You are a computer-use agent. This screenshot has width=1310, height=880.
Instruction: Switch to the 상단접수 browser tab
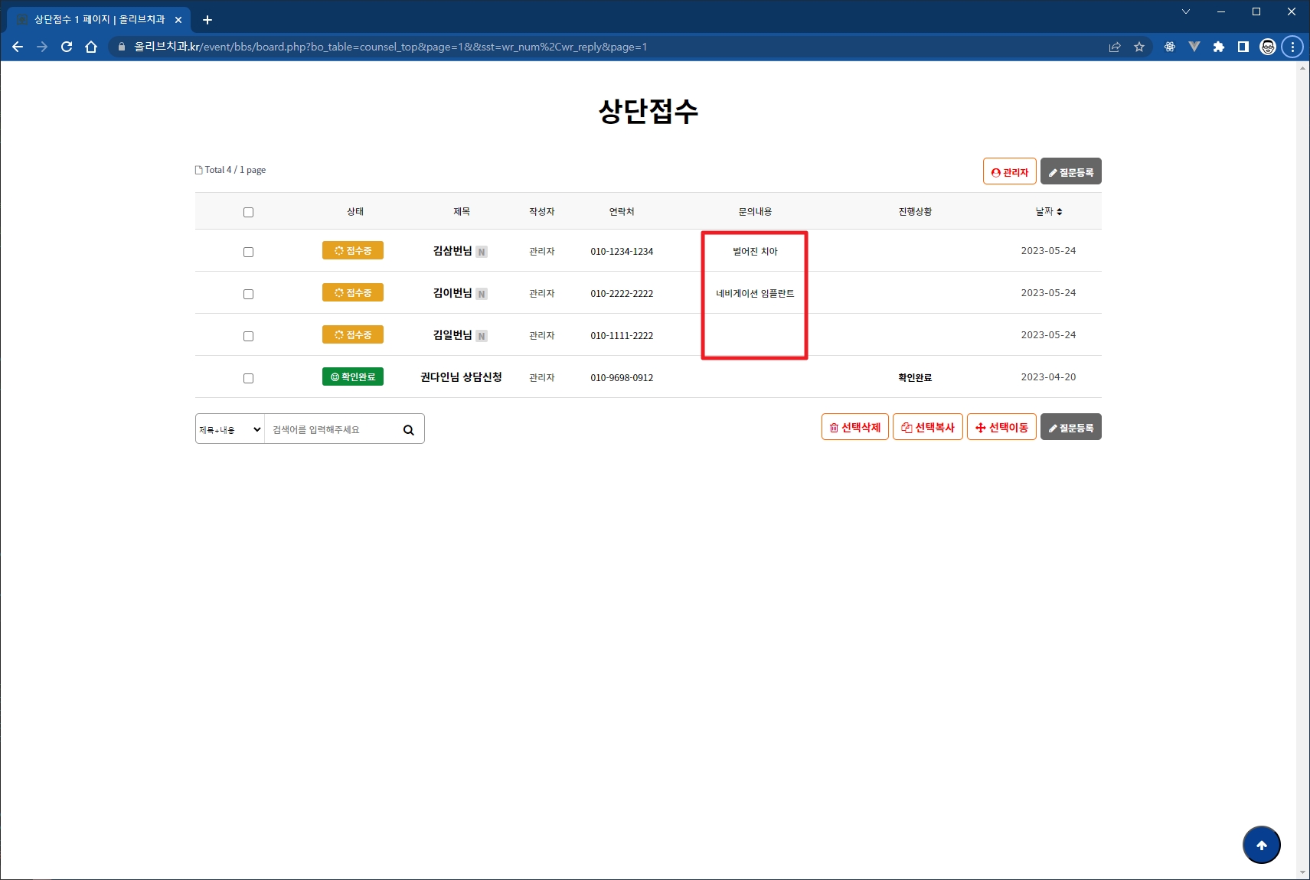point(100,19)
